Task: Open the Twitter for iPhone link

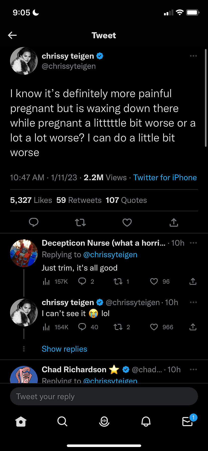Action: (x=165, y=177)
